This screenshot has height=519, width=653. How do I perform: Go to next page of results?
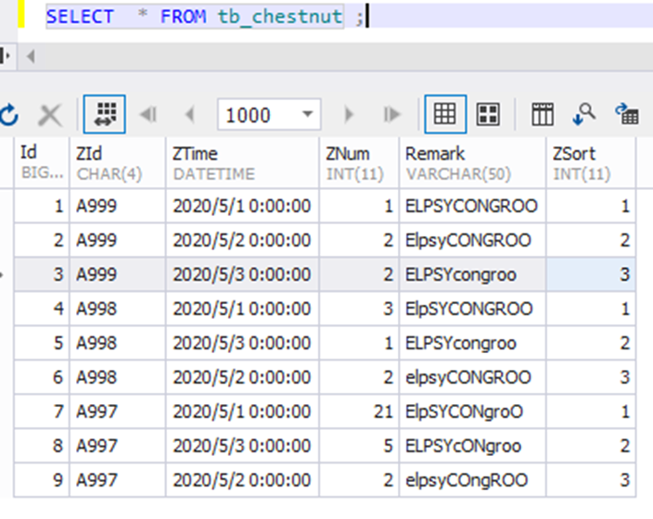point(349,114)
